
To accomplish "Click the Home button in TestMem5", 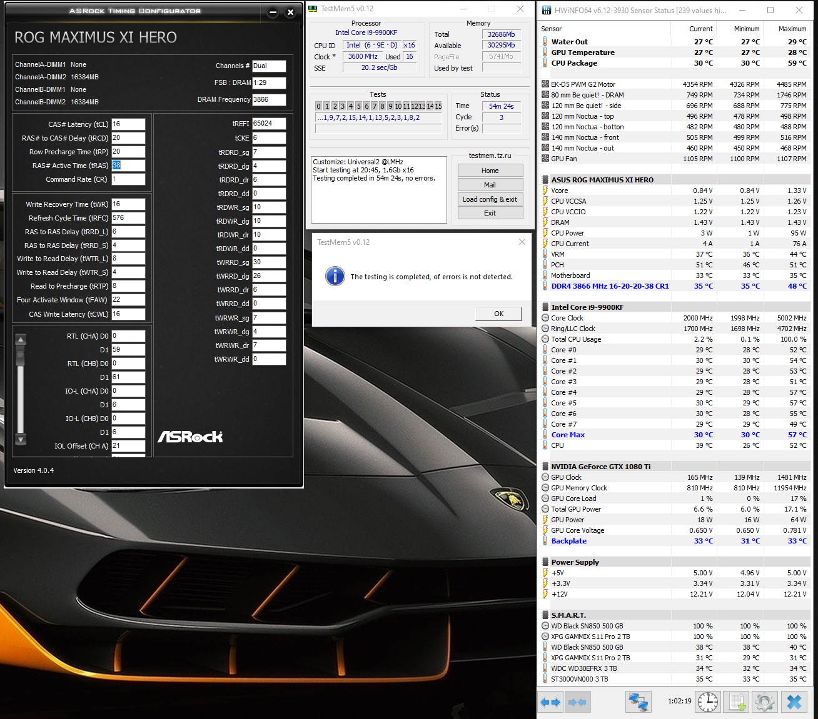I will (490, 171).
